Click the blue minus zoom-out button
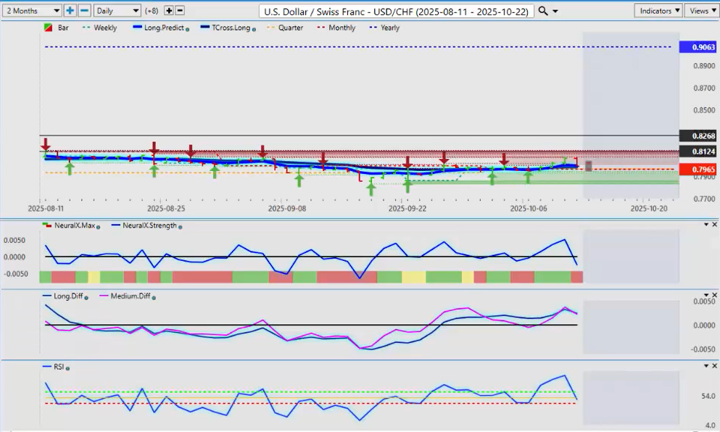 click(84, 11)
